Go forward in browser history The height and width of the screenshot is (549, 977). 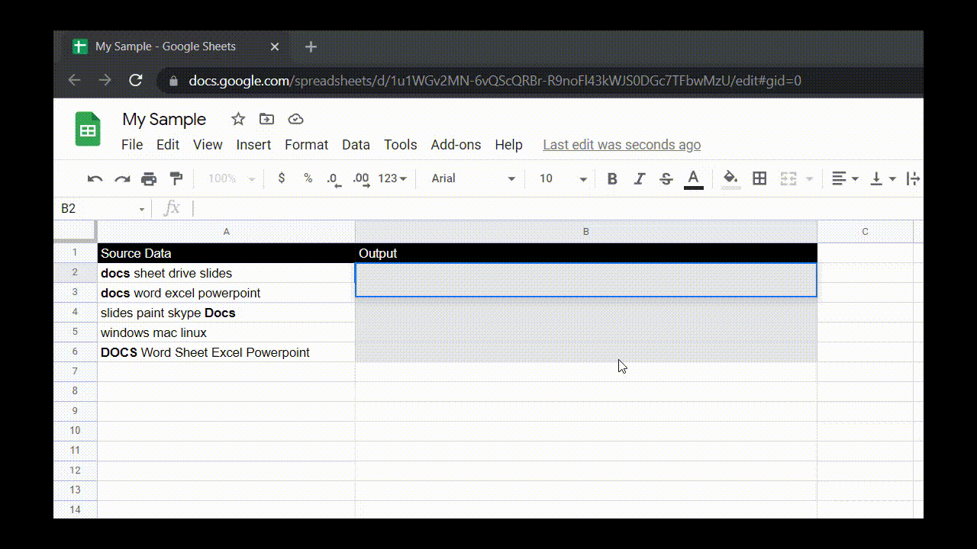pyautogui.click(x=105, y=80)
